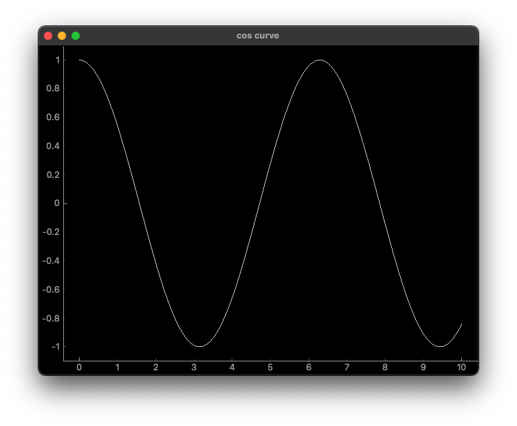Screen dimensions: 517x426
Task: Click x-axis label 5
Action: tap(270, 368)
